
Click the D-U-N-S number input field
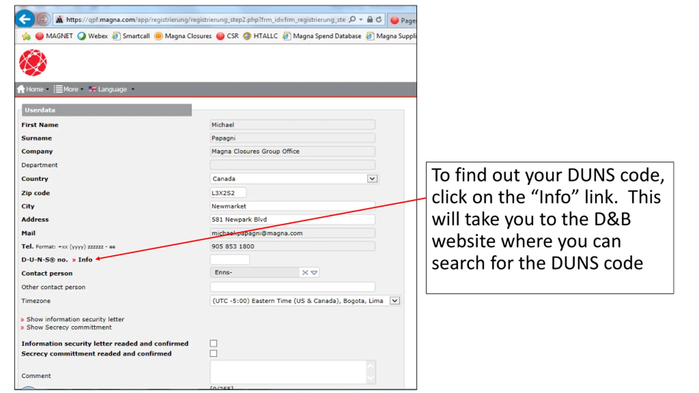point(230,260)
